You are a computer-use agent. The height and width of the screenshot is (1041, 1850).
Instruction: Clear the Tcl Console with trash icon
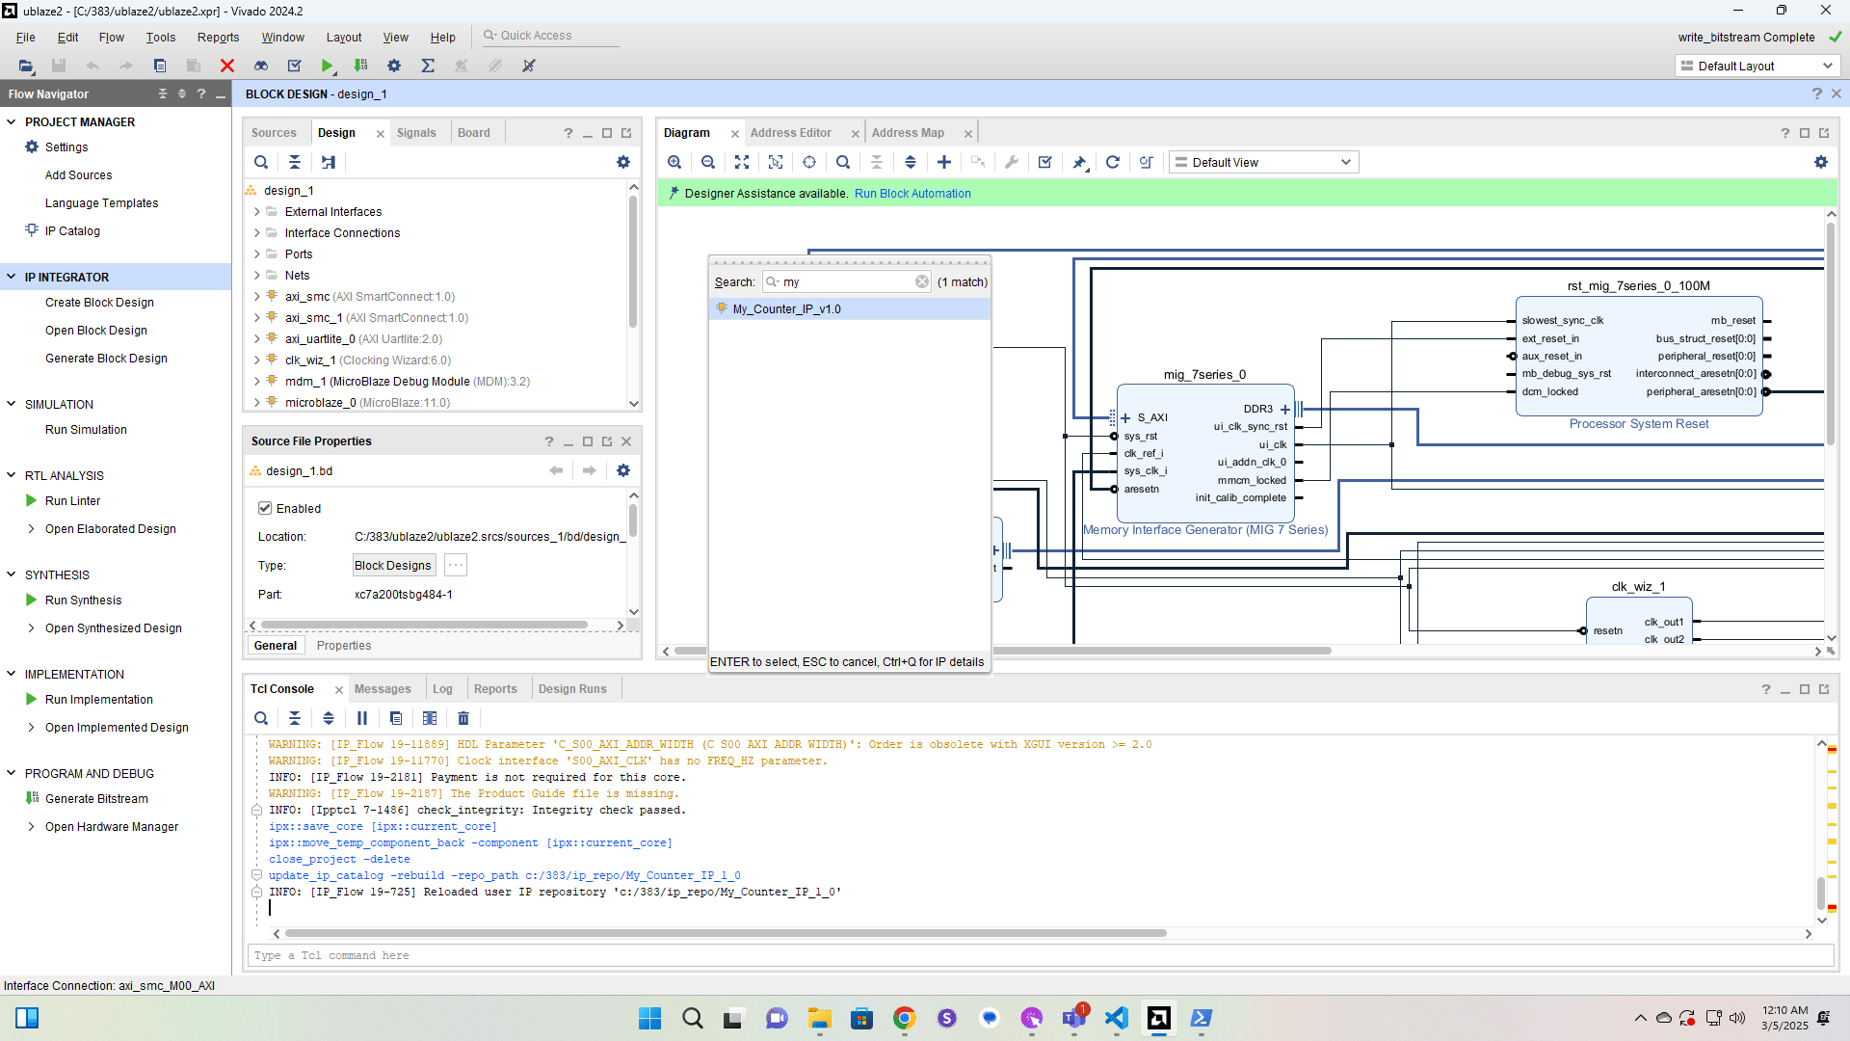point(463,718)
